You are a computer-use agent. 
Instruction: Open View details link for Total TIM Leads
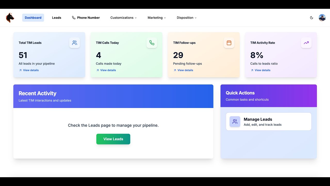[29, 70]
